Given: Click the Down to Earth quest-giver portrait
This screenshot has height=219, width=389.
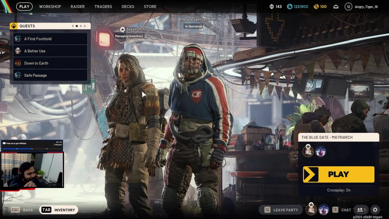Looking at the screenshot, I should 18,63.
